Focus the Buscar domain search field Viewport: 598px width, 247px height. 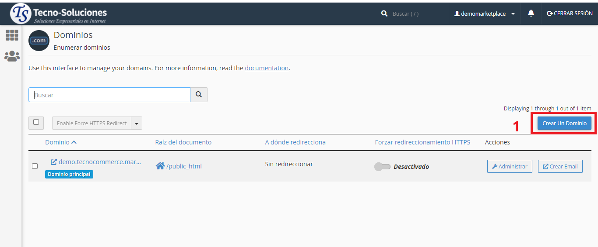pyautogui.click(x=109, y=95)
